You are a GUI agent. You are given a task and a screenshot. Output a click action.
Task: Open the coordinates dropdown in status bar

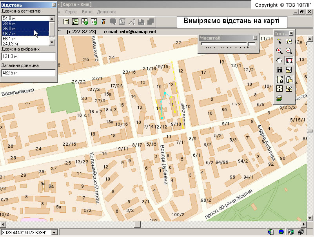coord(54,232)
